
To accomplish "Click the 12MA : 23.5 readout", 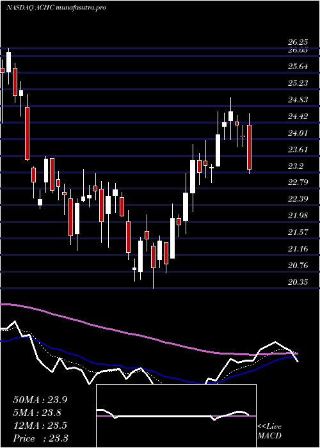I will (40, 426).
